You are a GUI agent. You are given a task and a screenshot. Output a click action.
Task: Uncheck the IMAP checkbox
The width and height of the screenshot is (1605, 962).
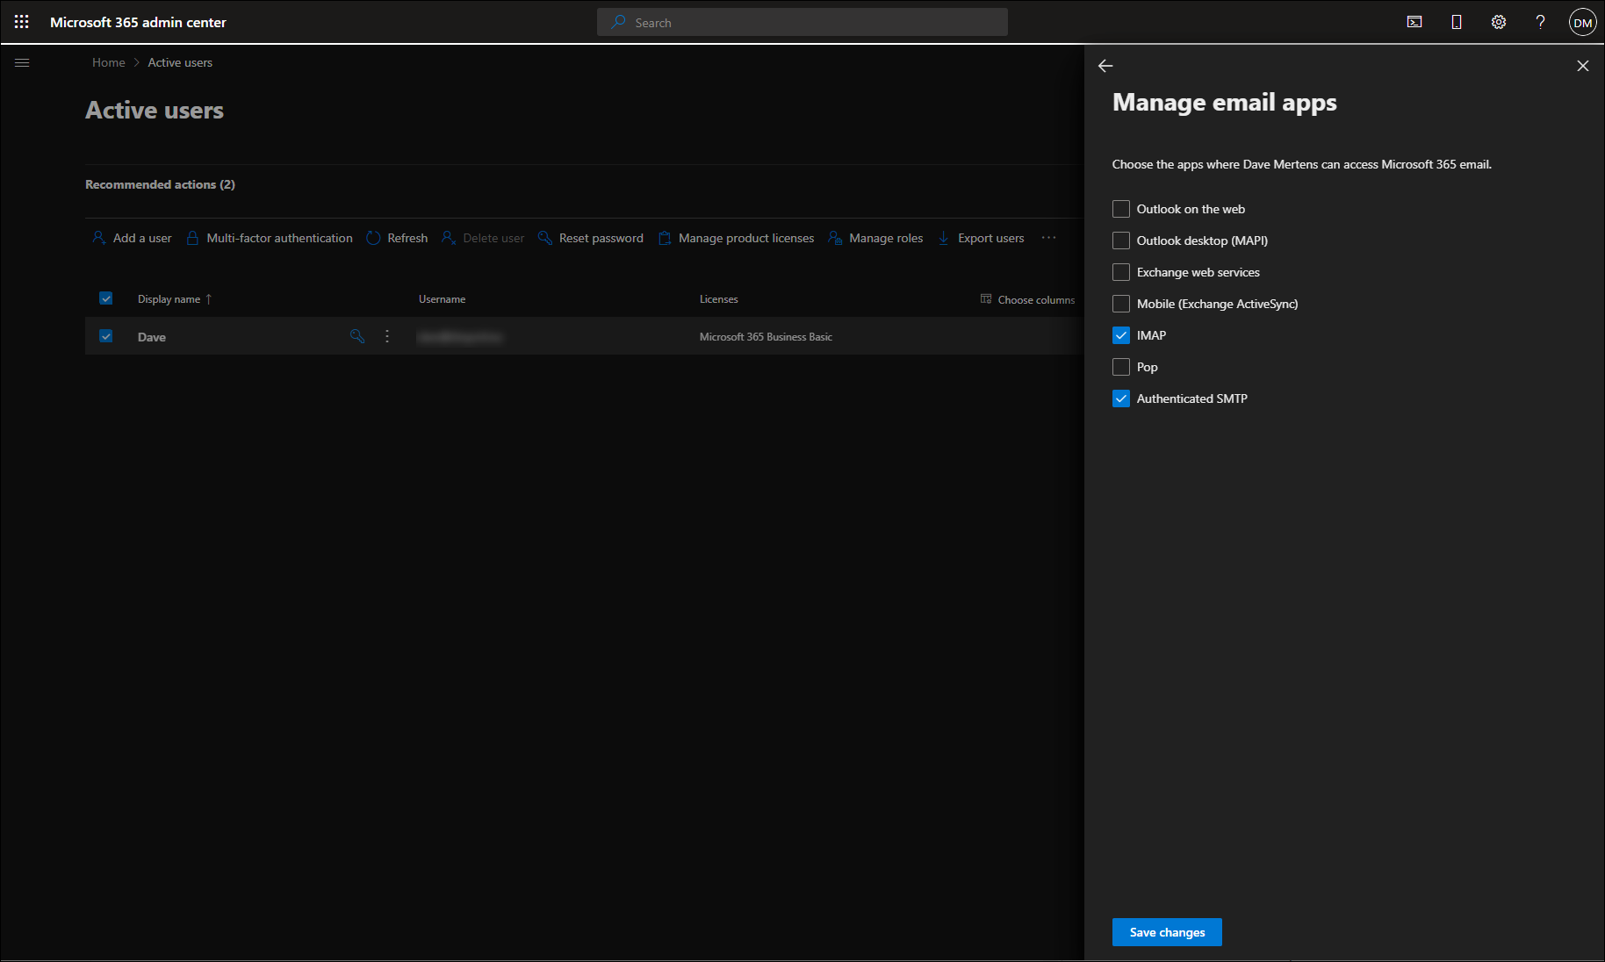pos(1121,335)
